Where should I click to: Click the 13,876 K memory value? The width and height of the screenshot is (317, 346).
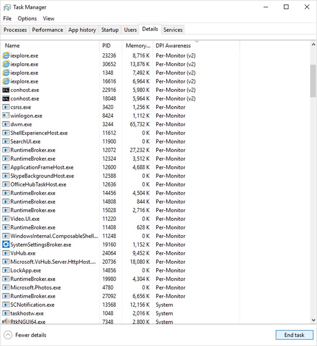point(140,64)
